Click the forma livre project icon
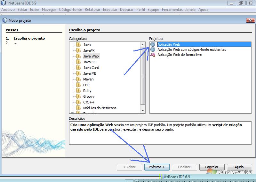The width and height of the screenshot is (256, 182). coord(153,55)
